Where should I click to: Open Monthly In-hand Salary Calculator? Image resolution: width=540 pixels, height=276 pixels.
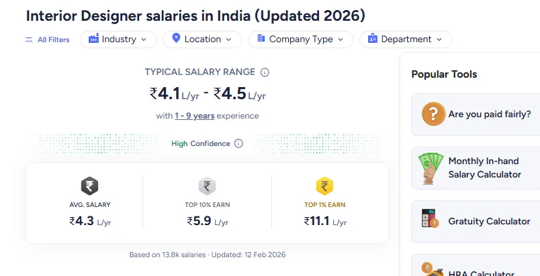[484, 167]
